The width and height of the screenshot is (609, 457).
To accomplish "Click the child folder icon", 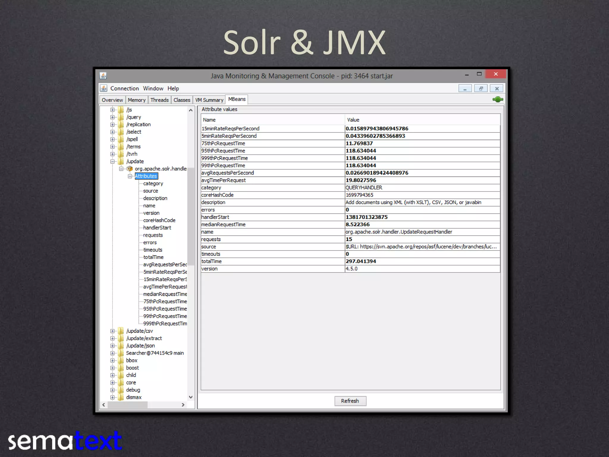I will pos(121,375).
